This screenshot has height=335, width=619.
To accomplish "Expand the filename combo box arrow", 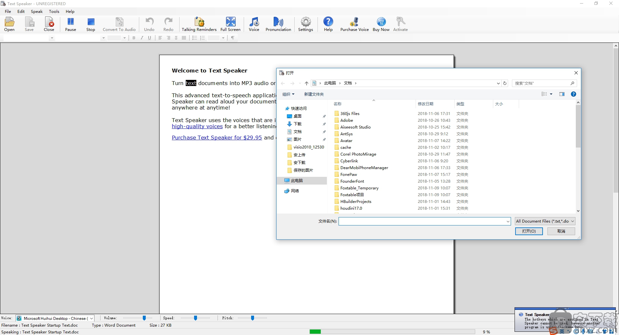I will click(508, 221).
